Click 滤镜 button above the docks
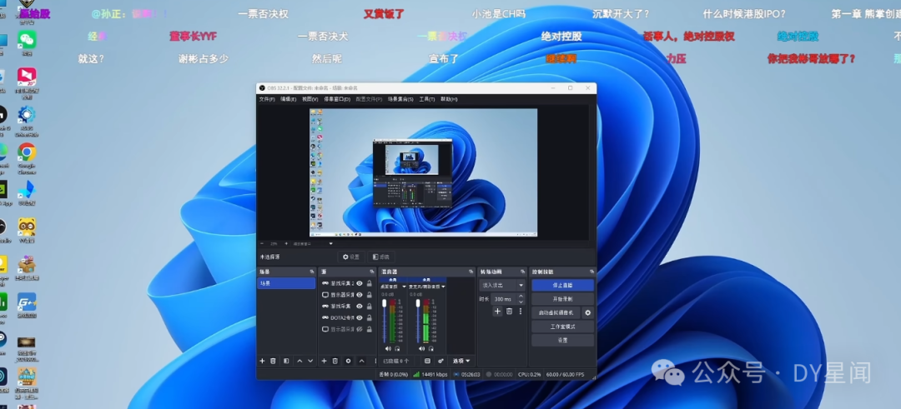Viewport: 901px width, 409px height. click(381, 257)
